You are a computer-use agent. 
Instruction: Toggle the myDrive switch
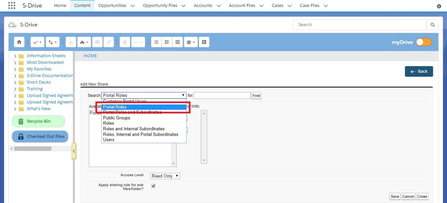[423, 42]
